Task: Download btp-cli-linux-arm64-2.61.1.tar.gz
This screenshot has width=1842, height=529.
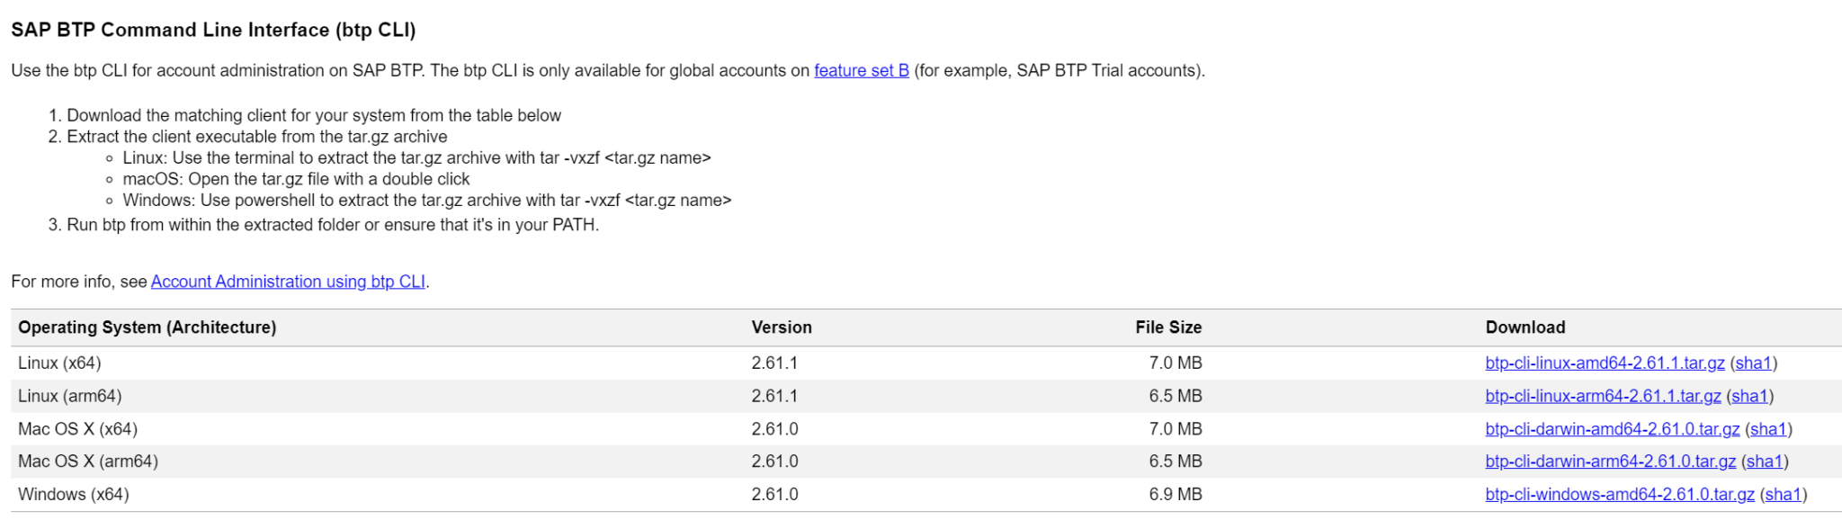Action: 1603,397
